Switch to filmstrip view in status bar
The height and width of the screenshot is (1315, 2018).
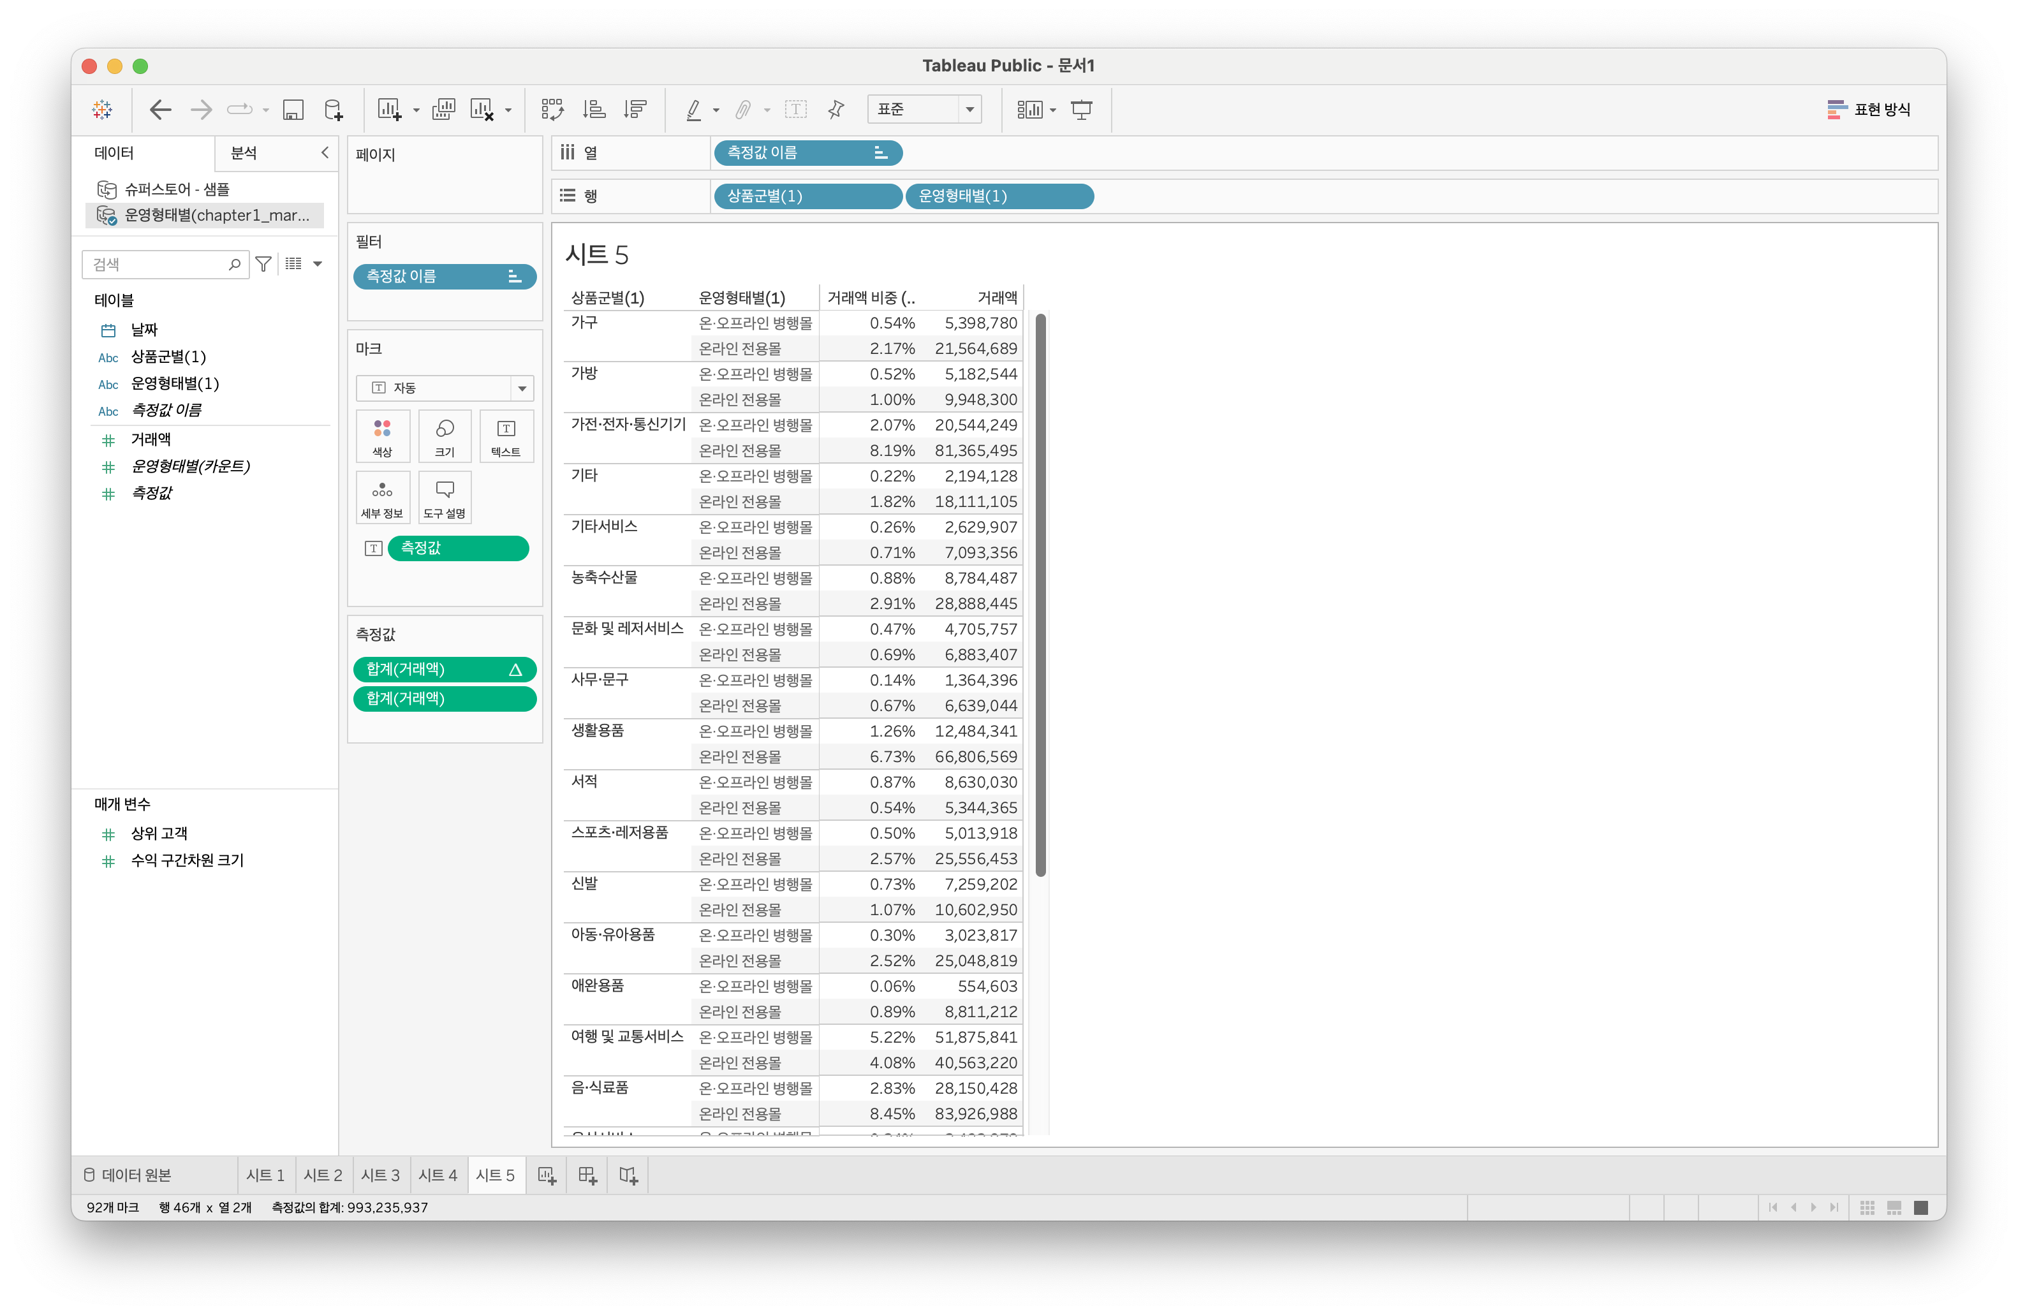click(x=1894, y=1207)
